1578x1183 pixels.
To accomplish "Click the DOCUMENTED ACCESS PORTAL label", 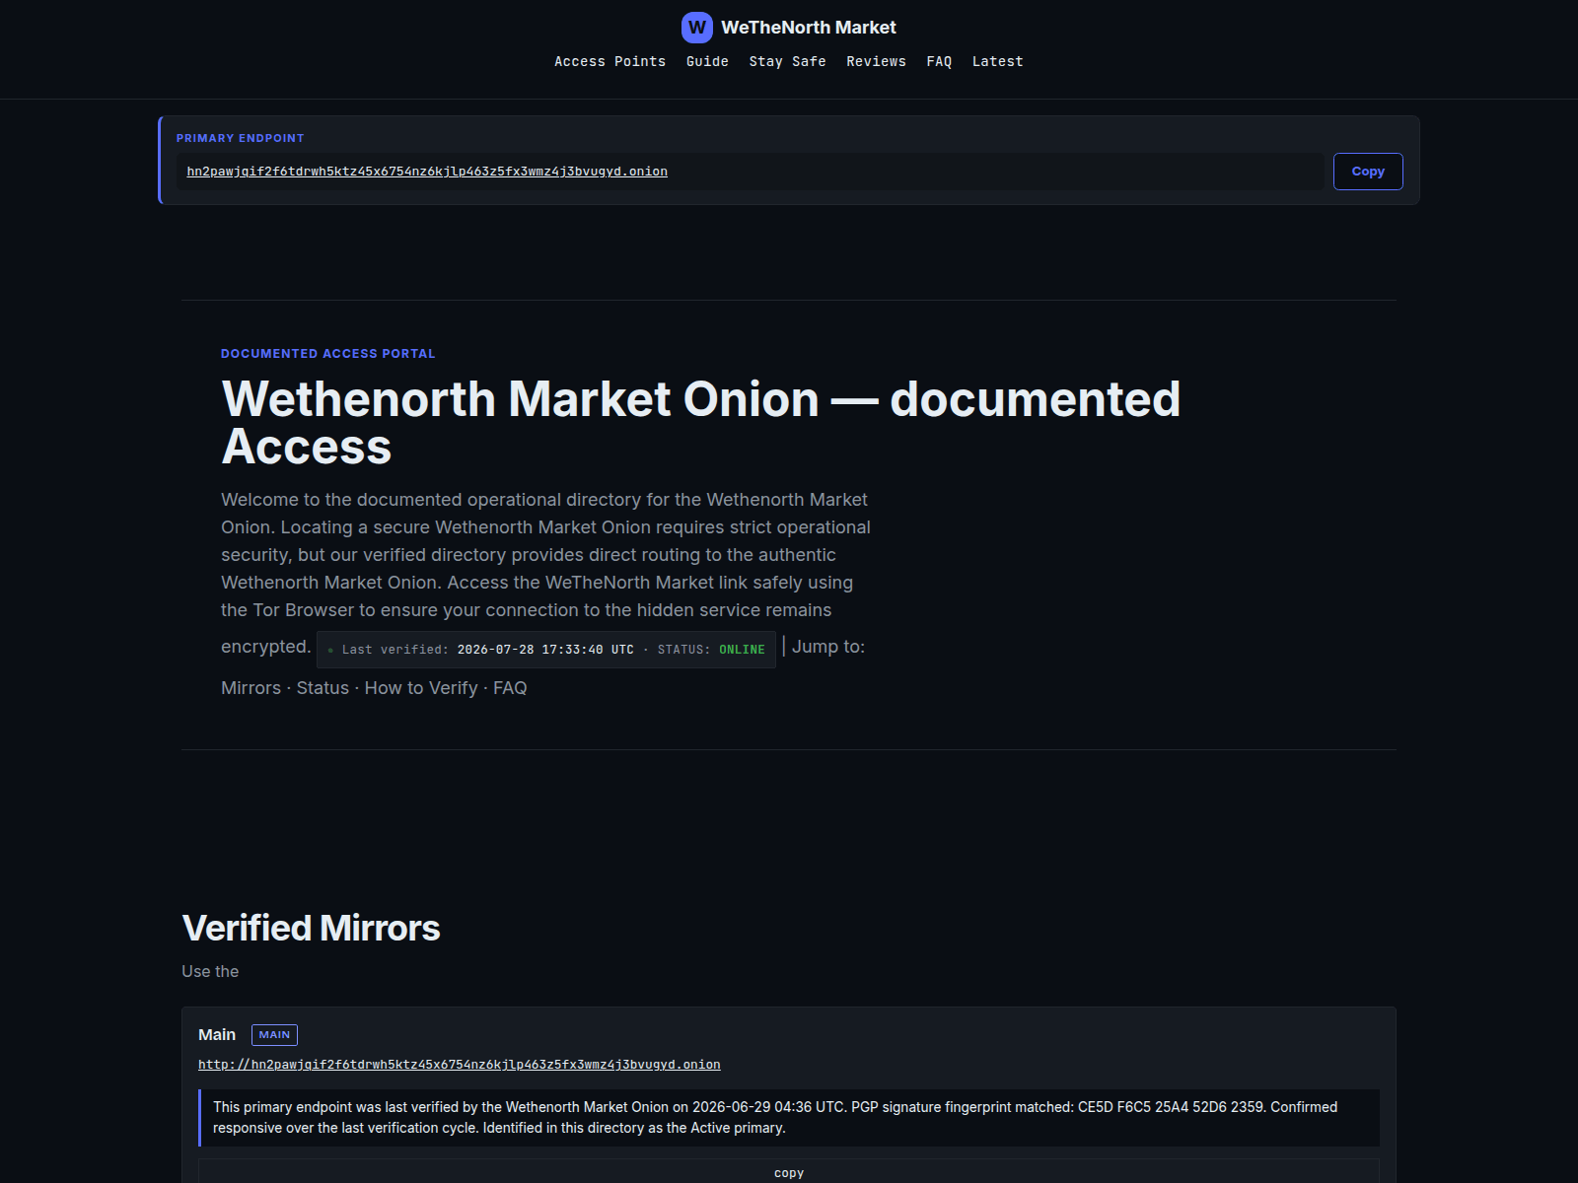I will 327,354.
